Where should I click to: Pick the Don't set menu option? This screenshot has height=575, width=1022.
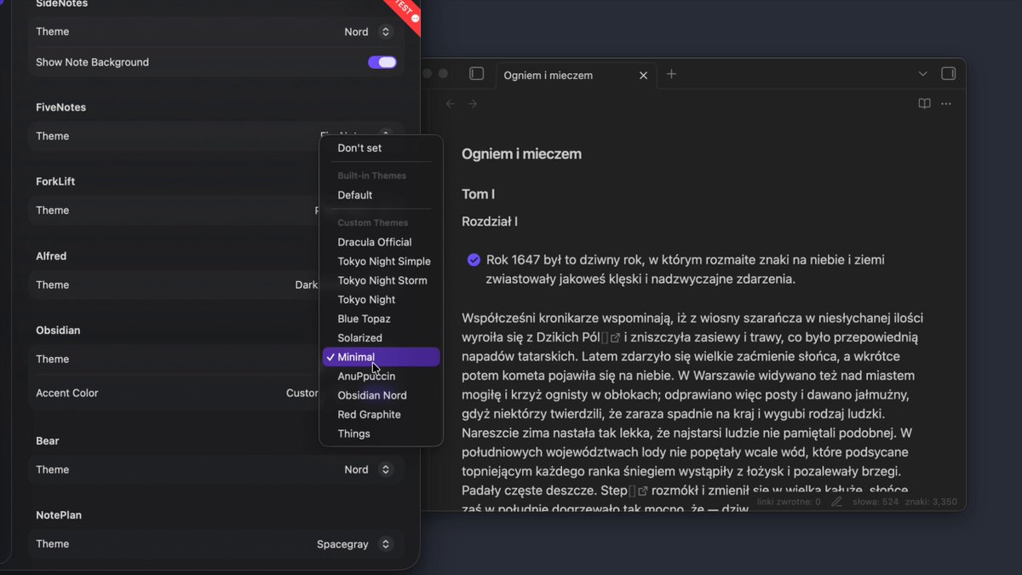pyautogui.click(x=359, y=148)
